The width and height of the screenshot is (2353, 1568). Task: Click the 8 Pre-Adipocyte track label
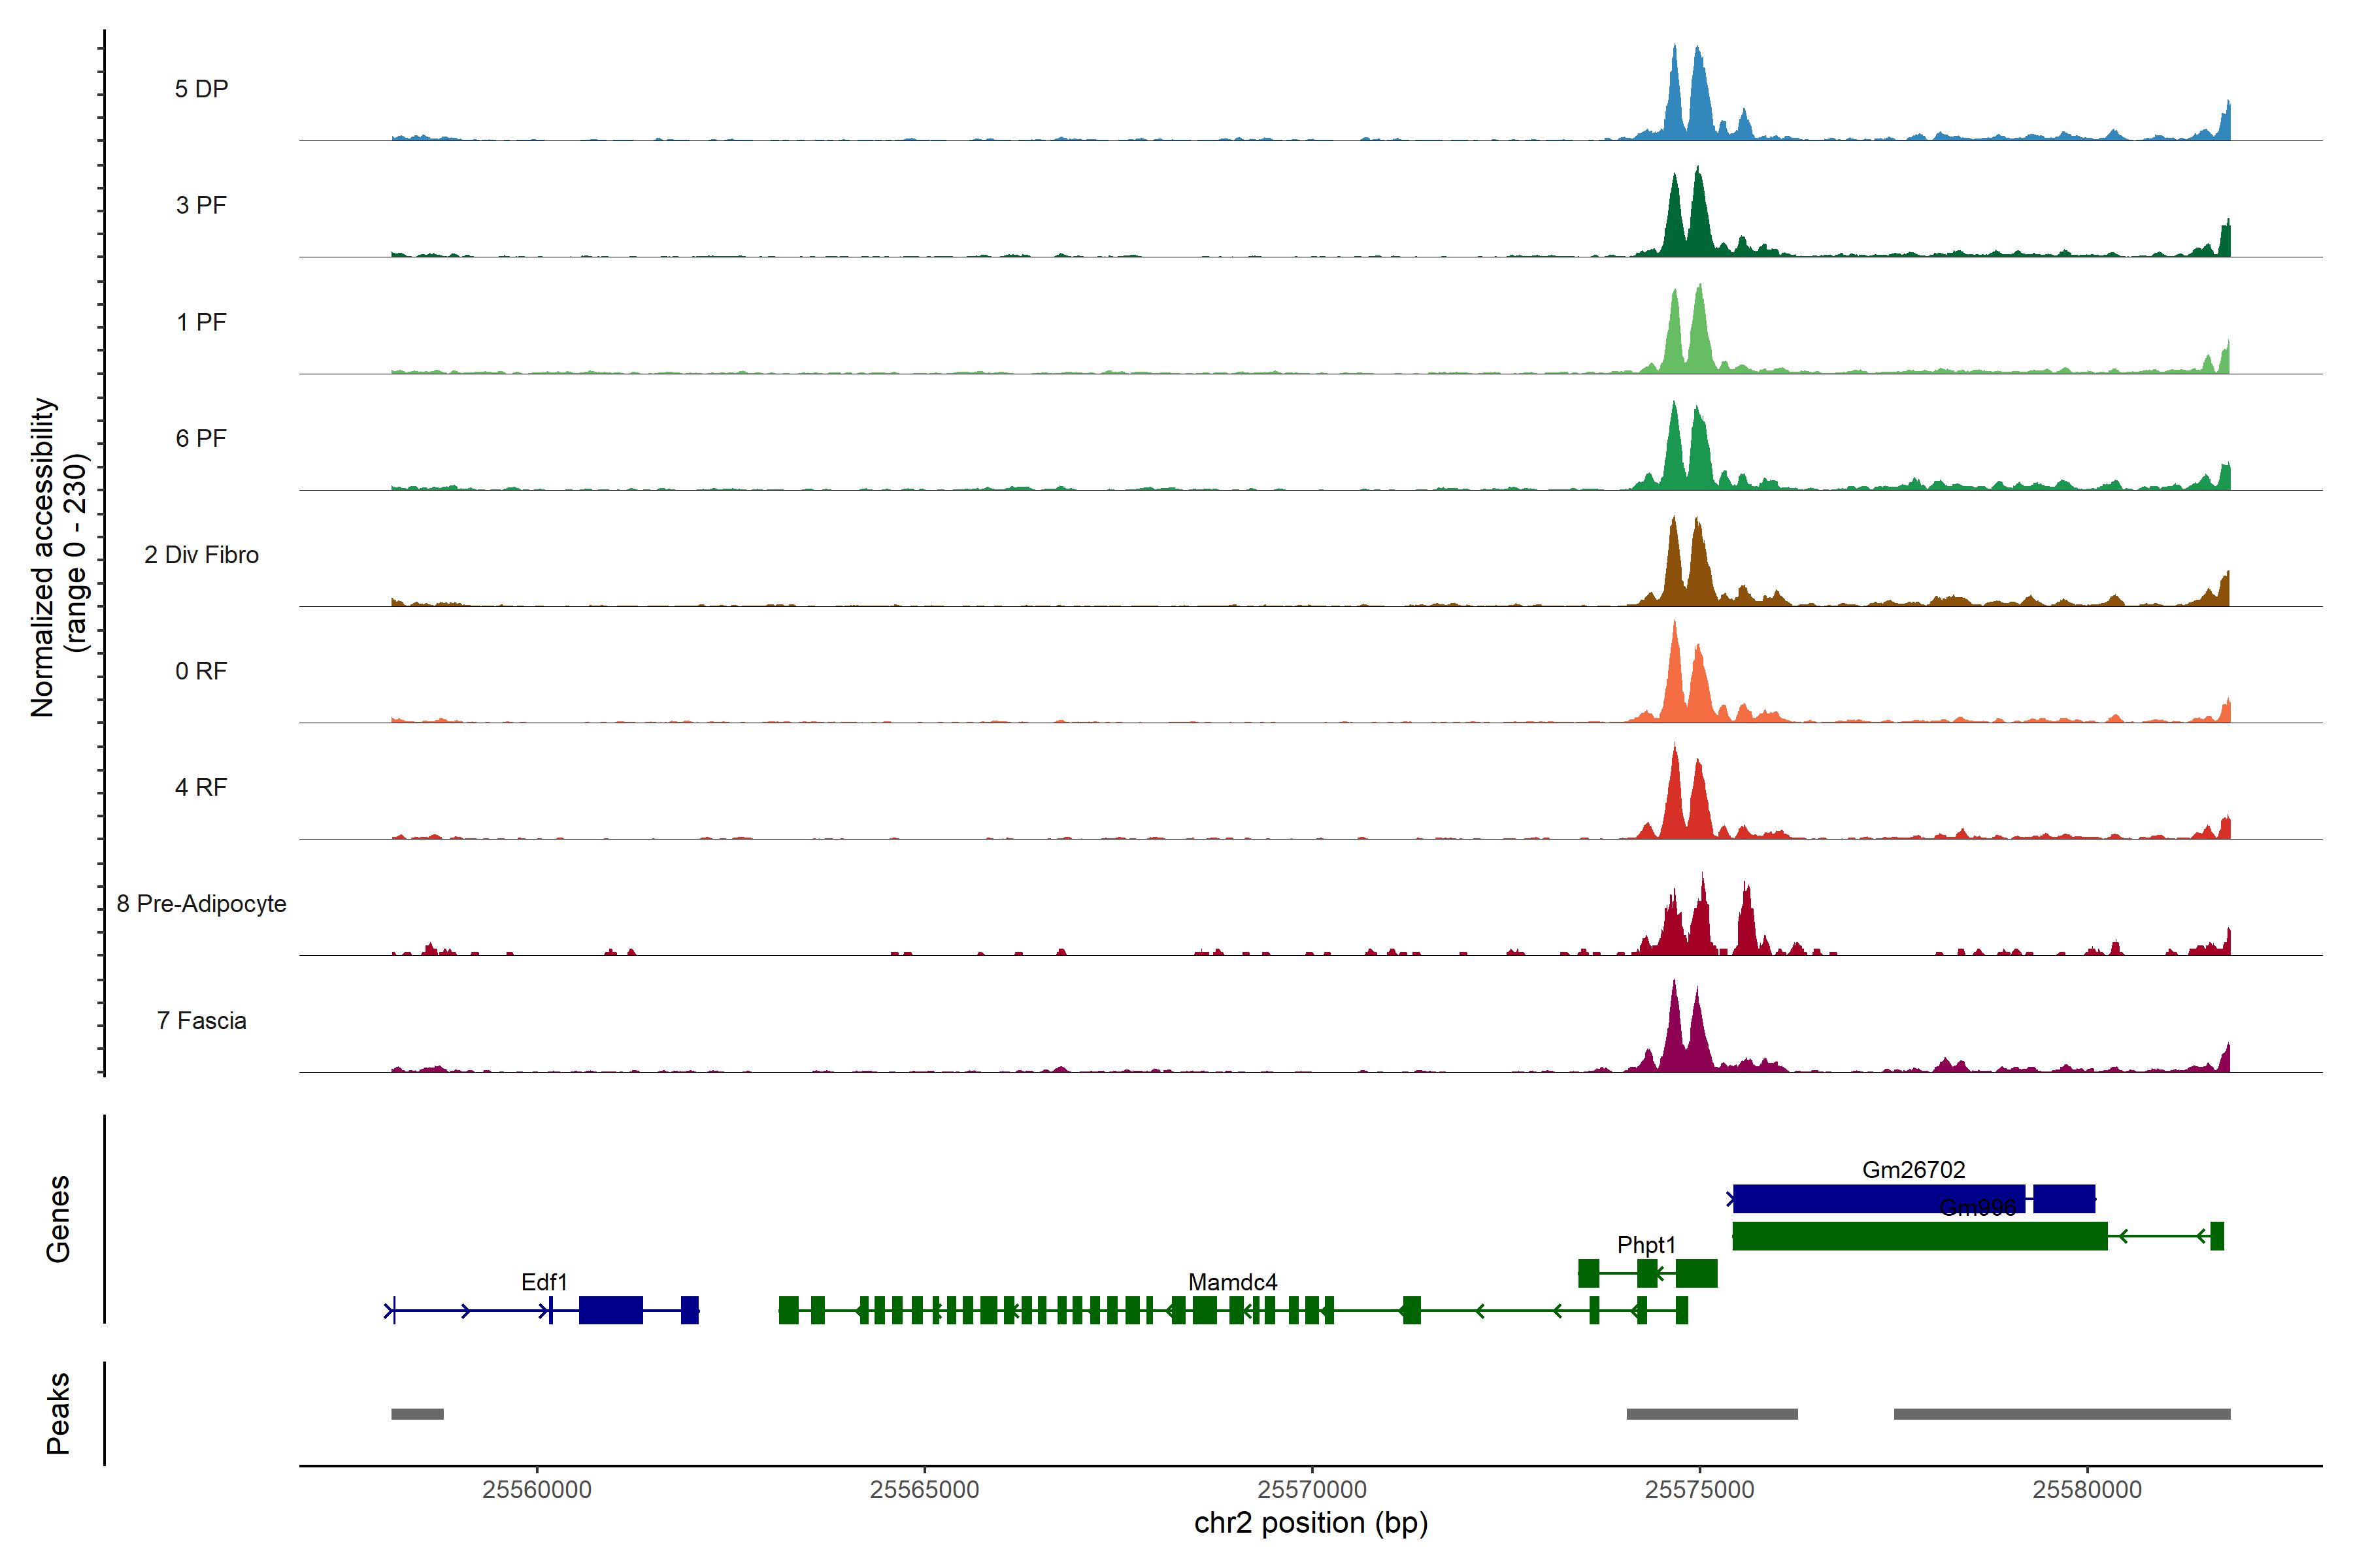click(201, 903)
